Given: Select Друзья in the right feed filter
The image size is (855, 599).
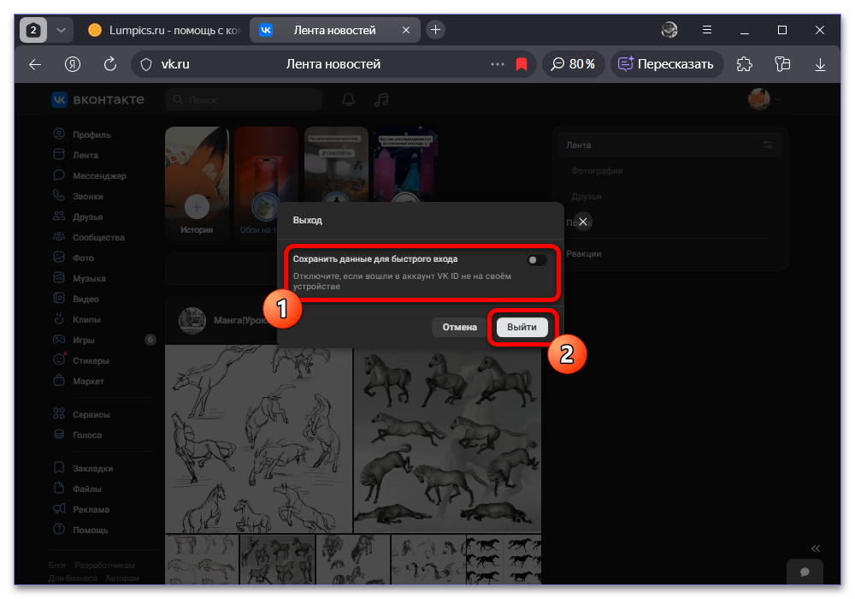Looking at the screenshot, I should (587, 197).
